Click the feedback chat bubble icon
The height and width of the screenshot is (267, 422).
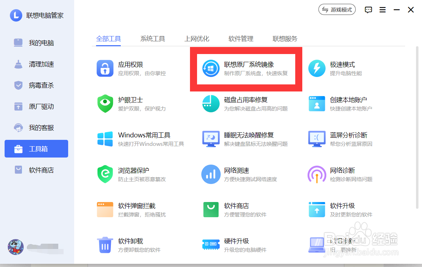tap(368, 10)
